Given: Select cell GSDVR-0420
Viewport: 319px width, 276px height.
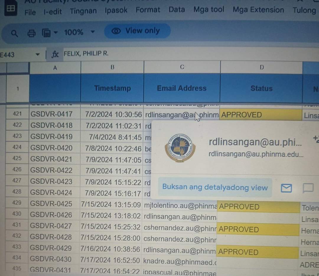Looking at the screenshot, I should pos(55,148).
